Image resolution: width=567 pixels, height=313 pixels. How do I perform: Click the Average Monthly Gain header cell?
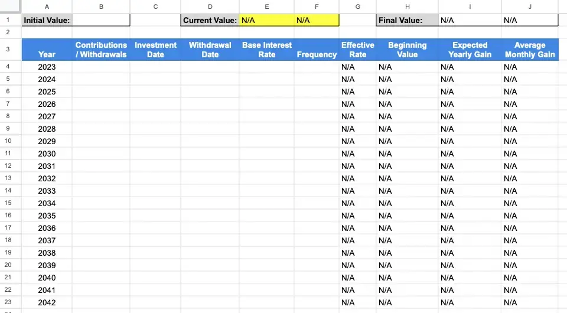tap(530, 50)
